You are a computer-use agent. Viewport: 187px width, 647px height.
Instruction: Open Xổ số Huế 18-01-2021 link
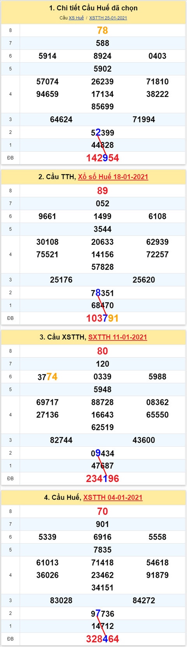tap(113, 177)
